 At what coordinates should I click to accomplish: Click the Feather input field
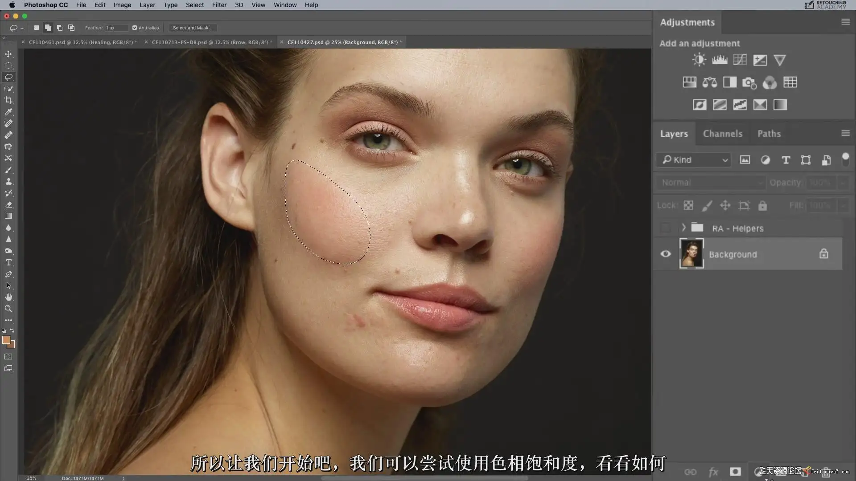(x=116, y=28)
